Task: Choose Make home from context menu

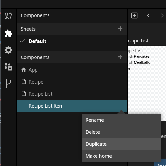Action: (x=99, y=156)
